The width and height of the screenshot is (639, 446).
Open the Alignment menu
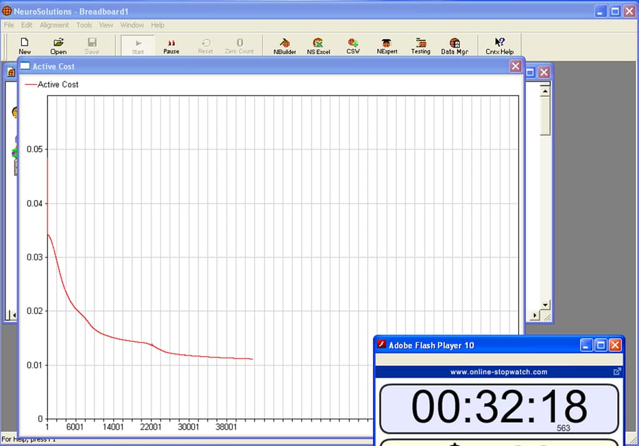pyautogui.click(x=54, y=25)
